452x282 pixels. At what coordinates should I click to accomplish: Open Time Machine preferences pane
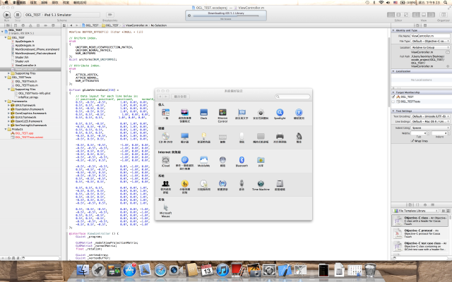click(x=261, y=183)
